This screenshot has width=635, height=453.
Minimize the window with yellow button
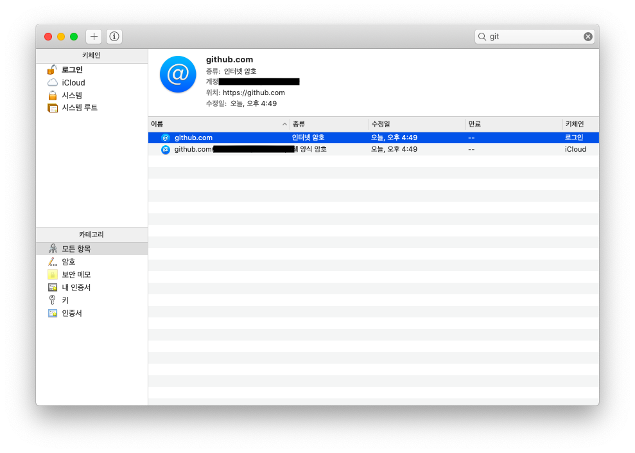61,37
